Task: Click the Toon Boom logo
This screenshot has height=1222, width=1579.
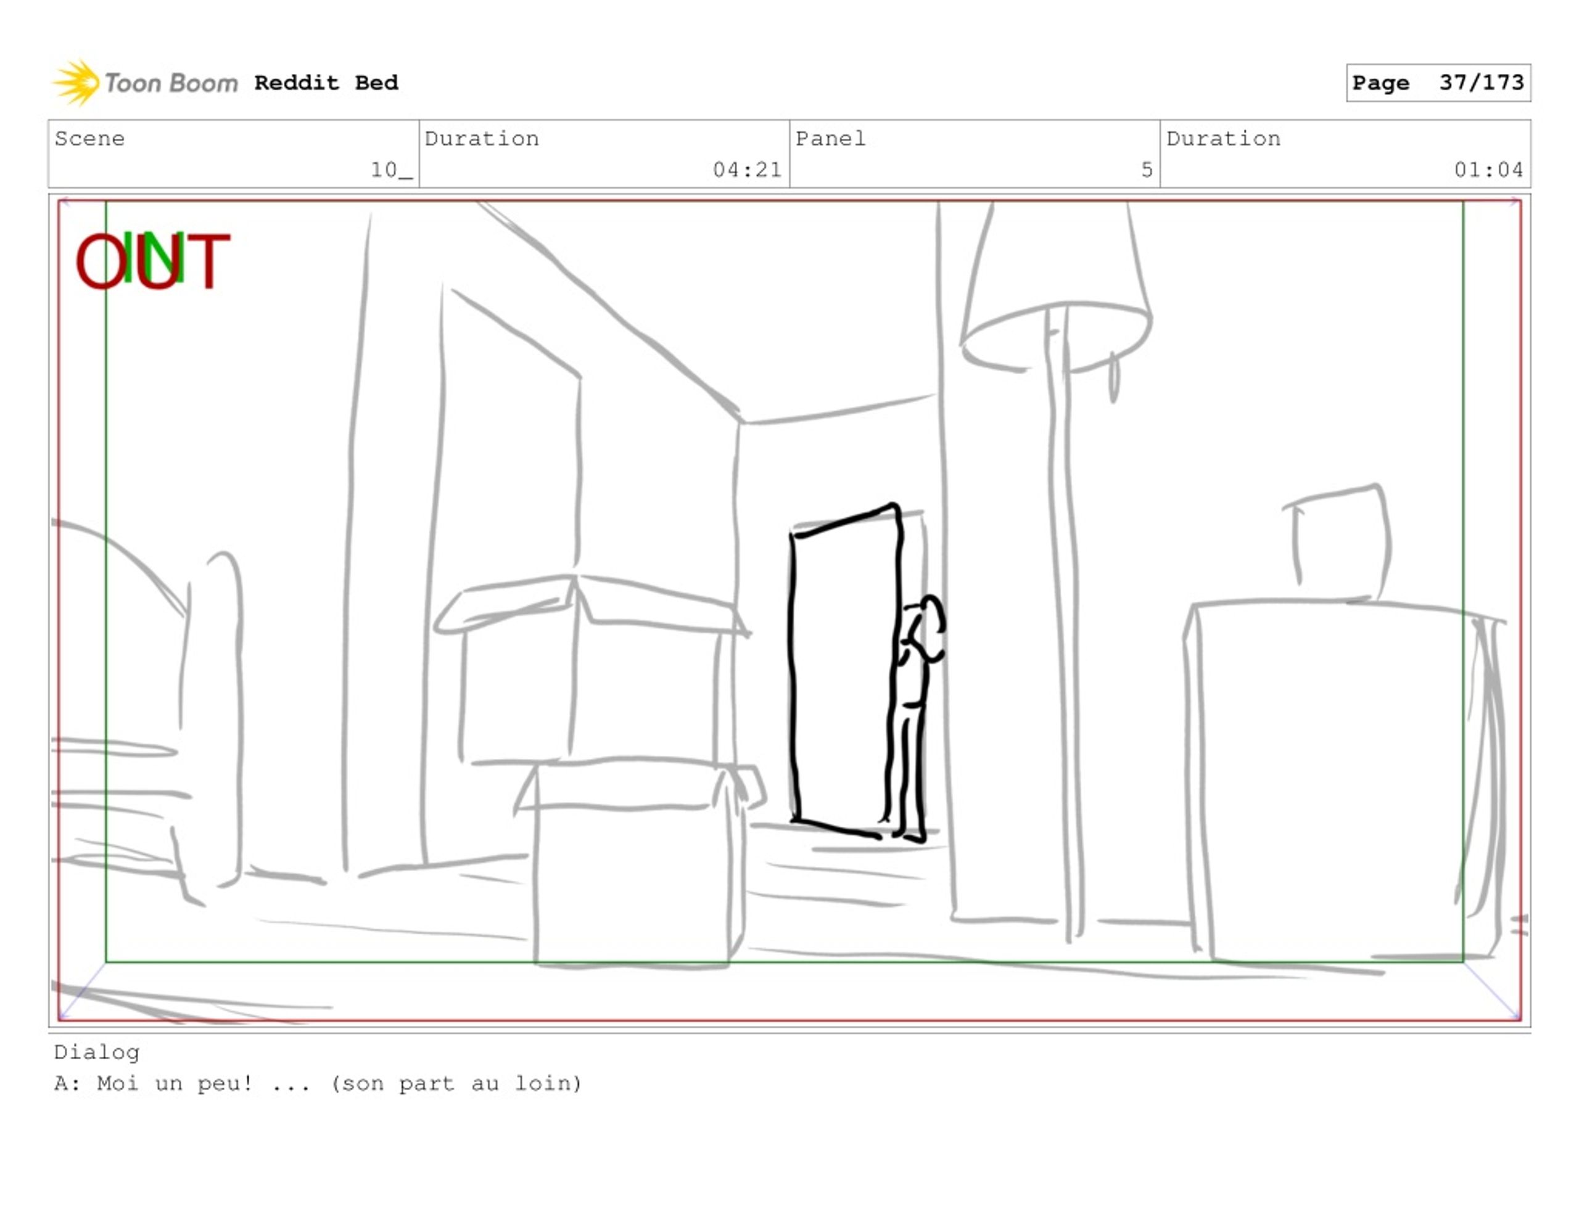Action: pos(146,83)
